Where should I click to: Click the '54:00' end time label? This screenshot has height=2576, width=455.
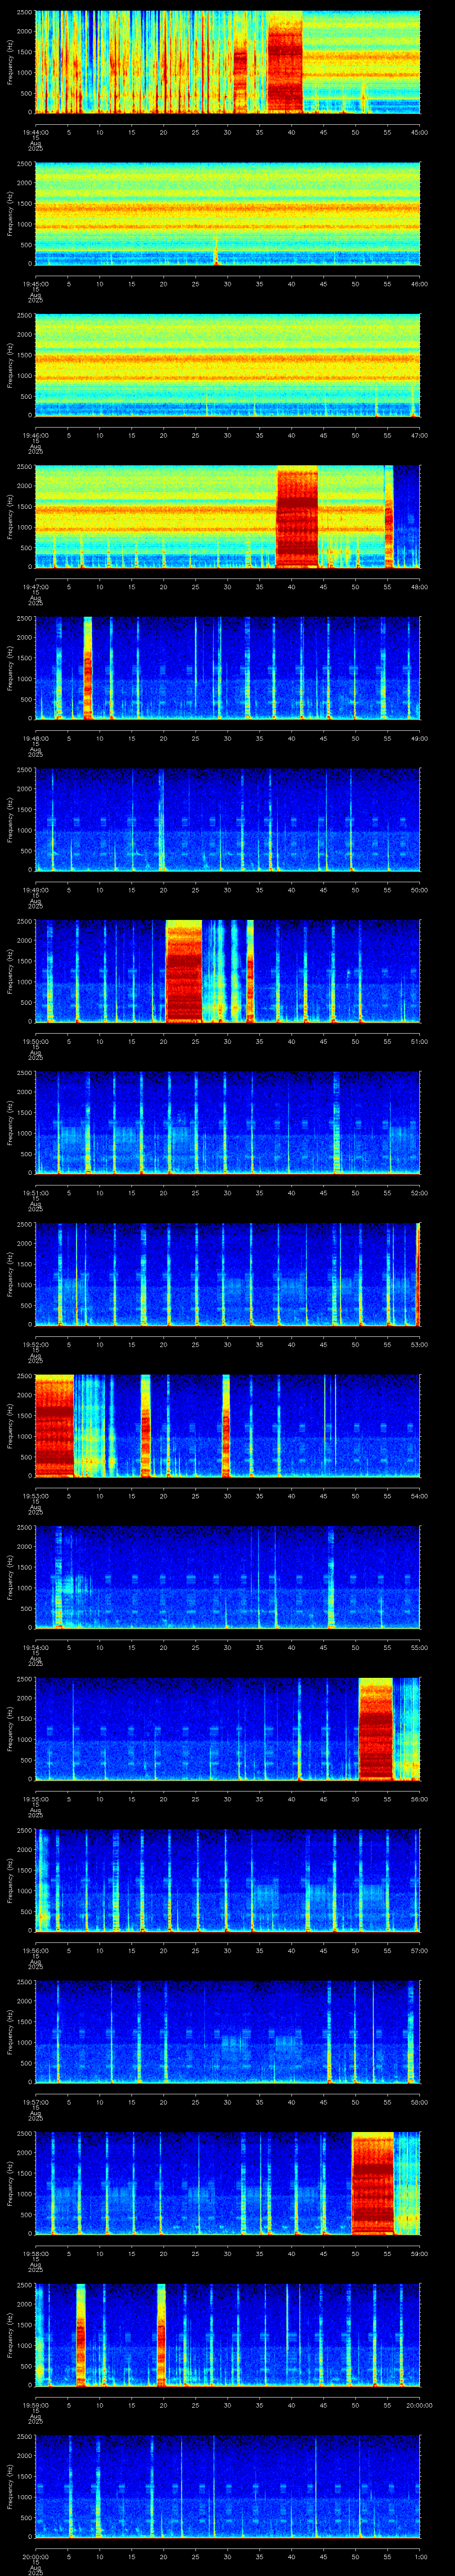419,1496
